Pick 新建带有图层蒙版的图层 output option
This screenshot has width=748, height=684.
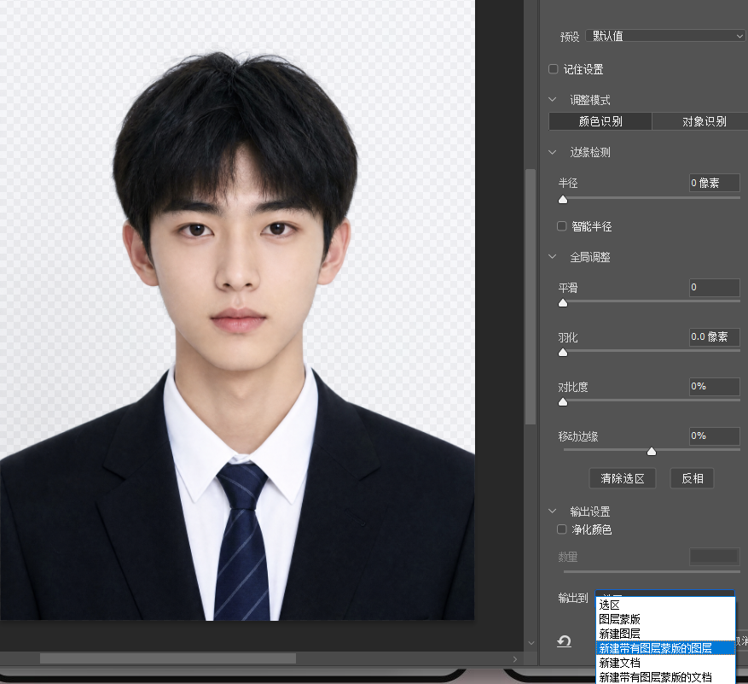[x=665, y=648]
